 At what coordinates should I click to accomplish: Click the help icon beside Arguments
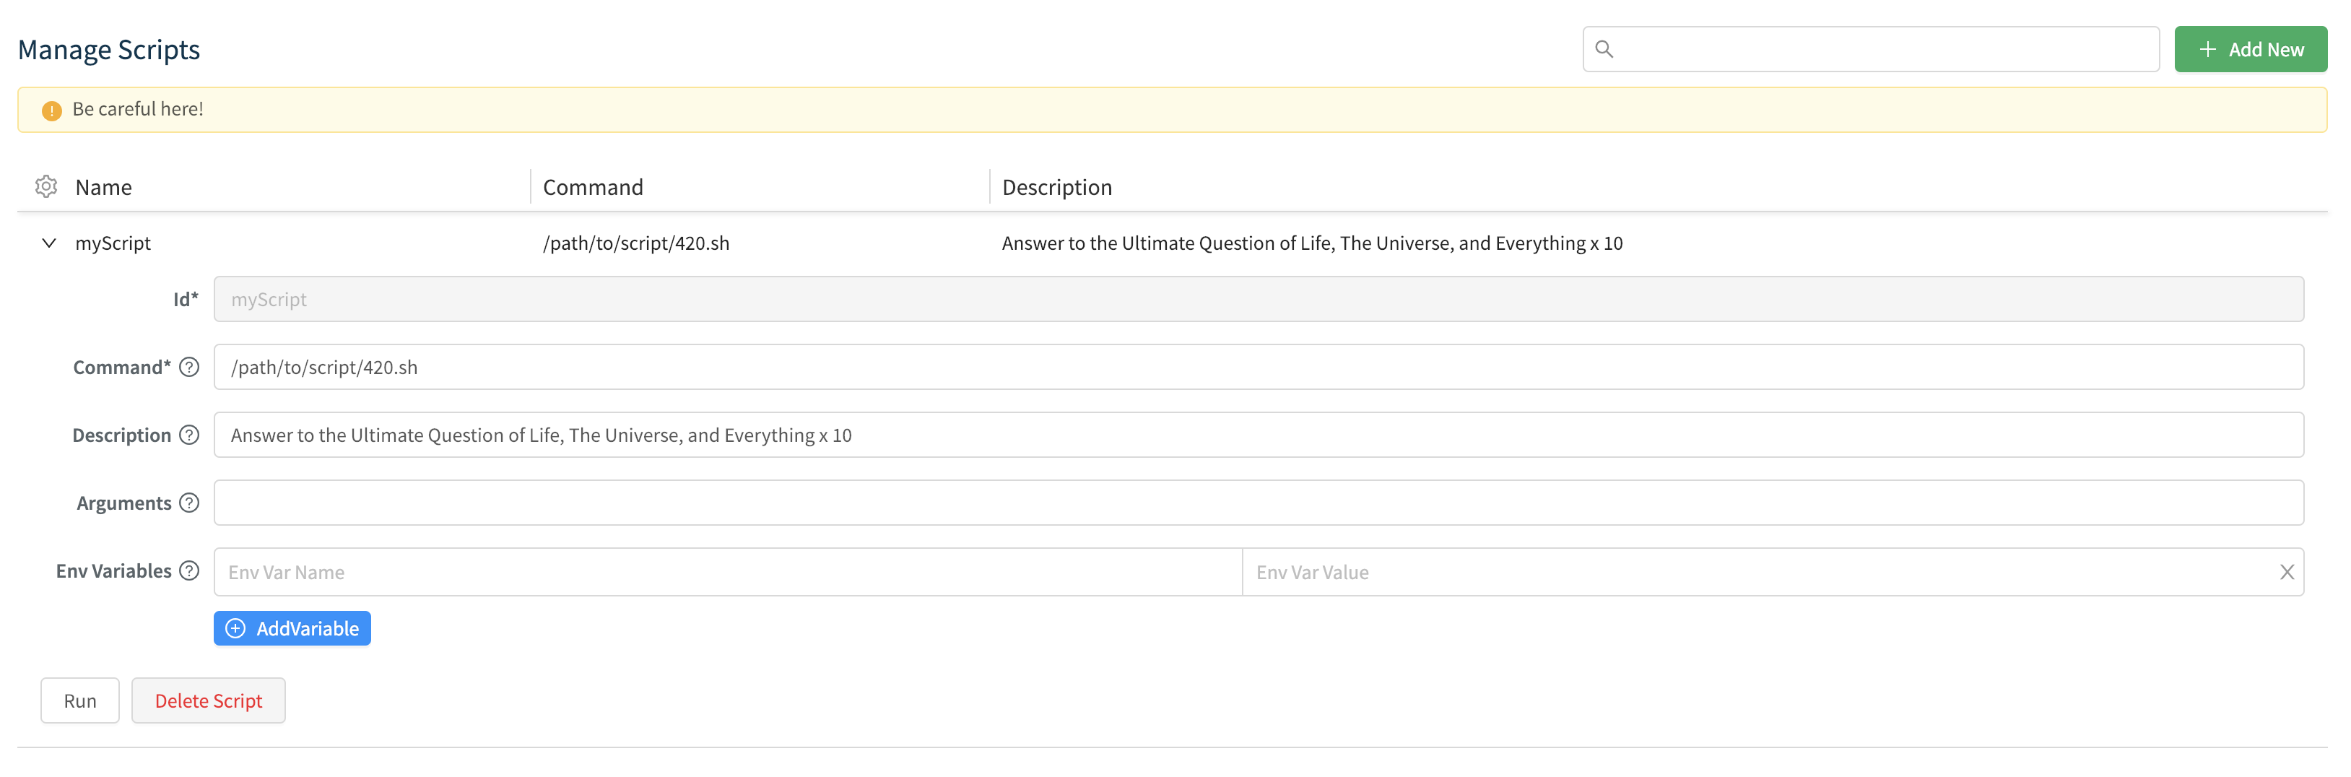click(x=189, y=502)
